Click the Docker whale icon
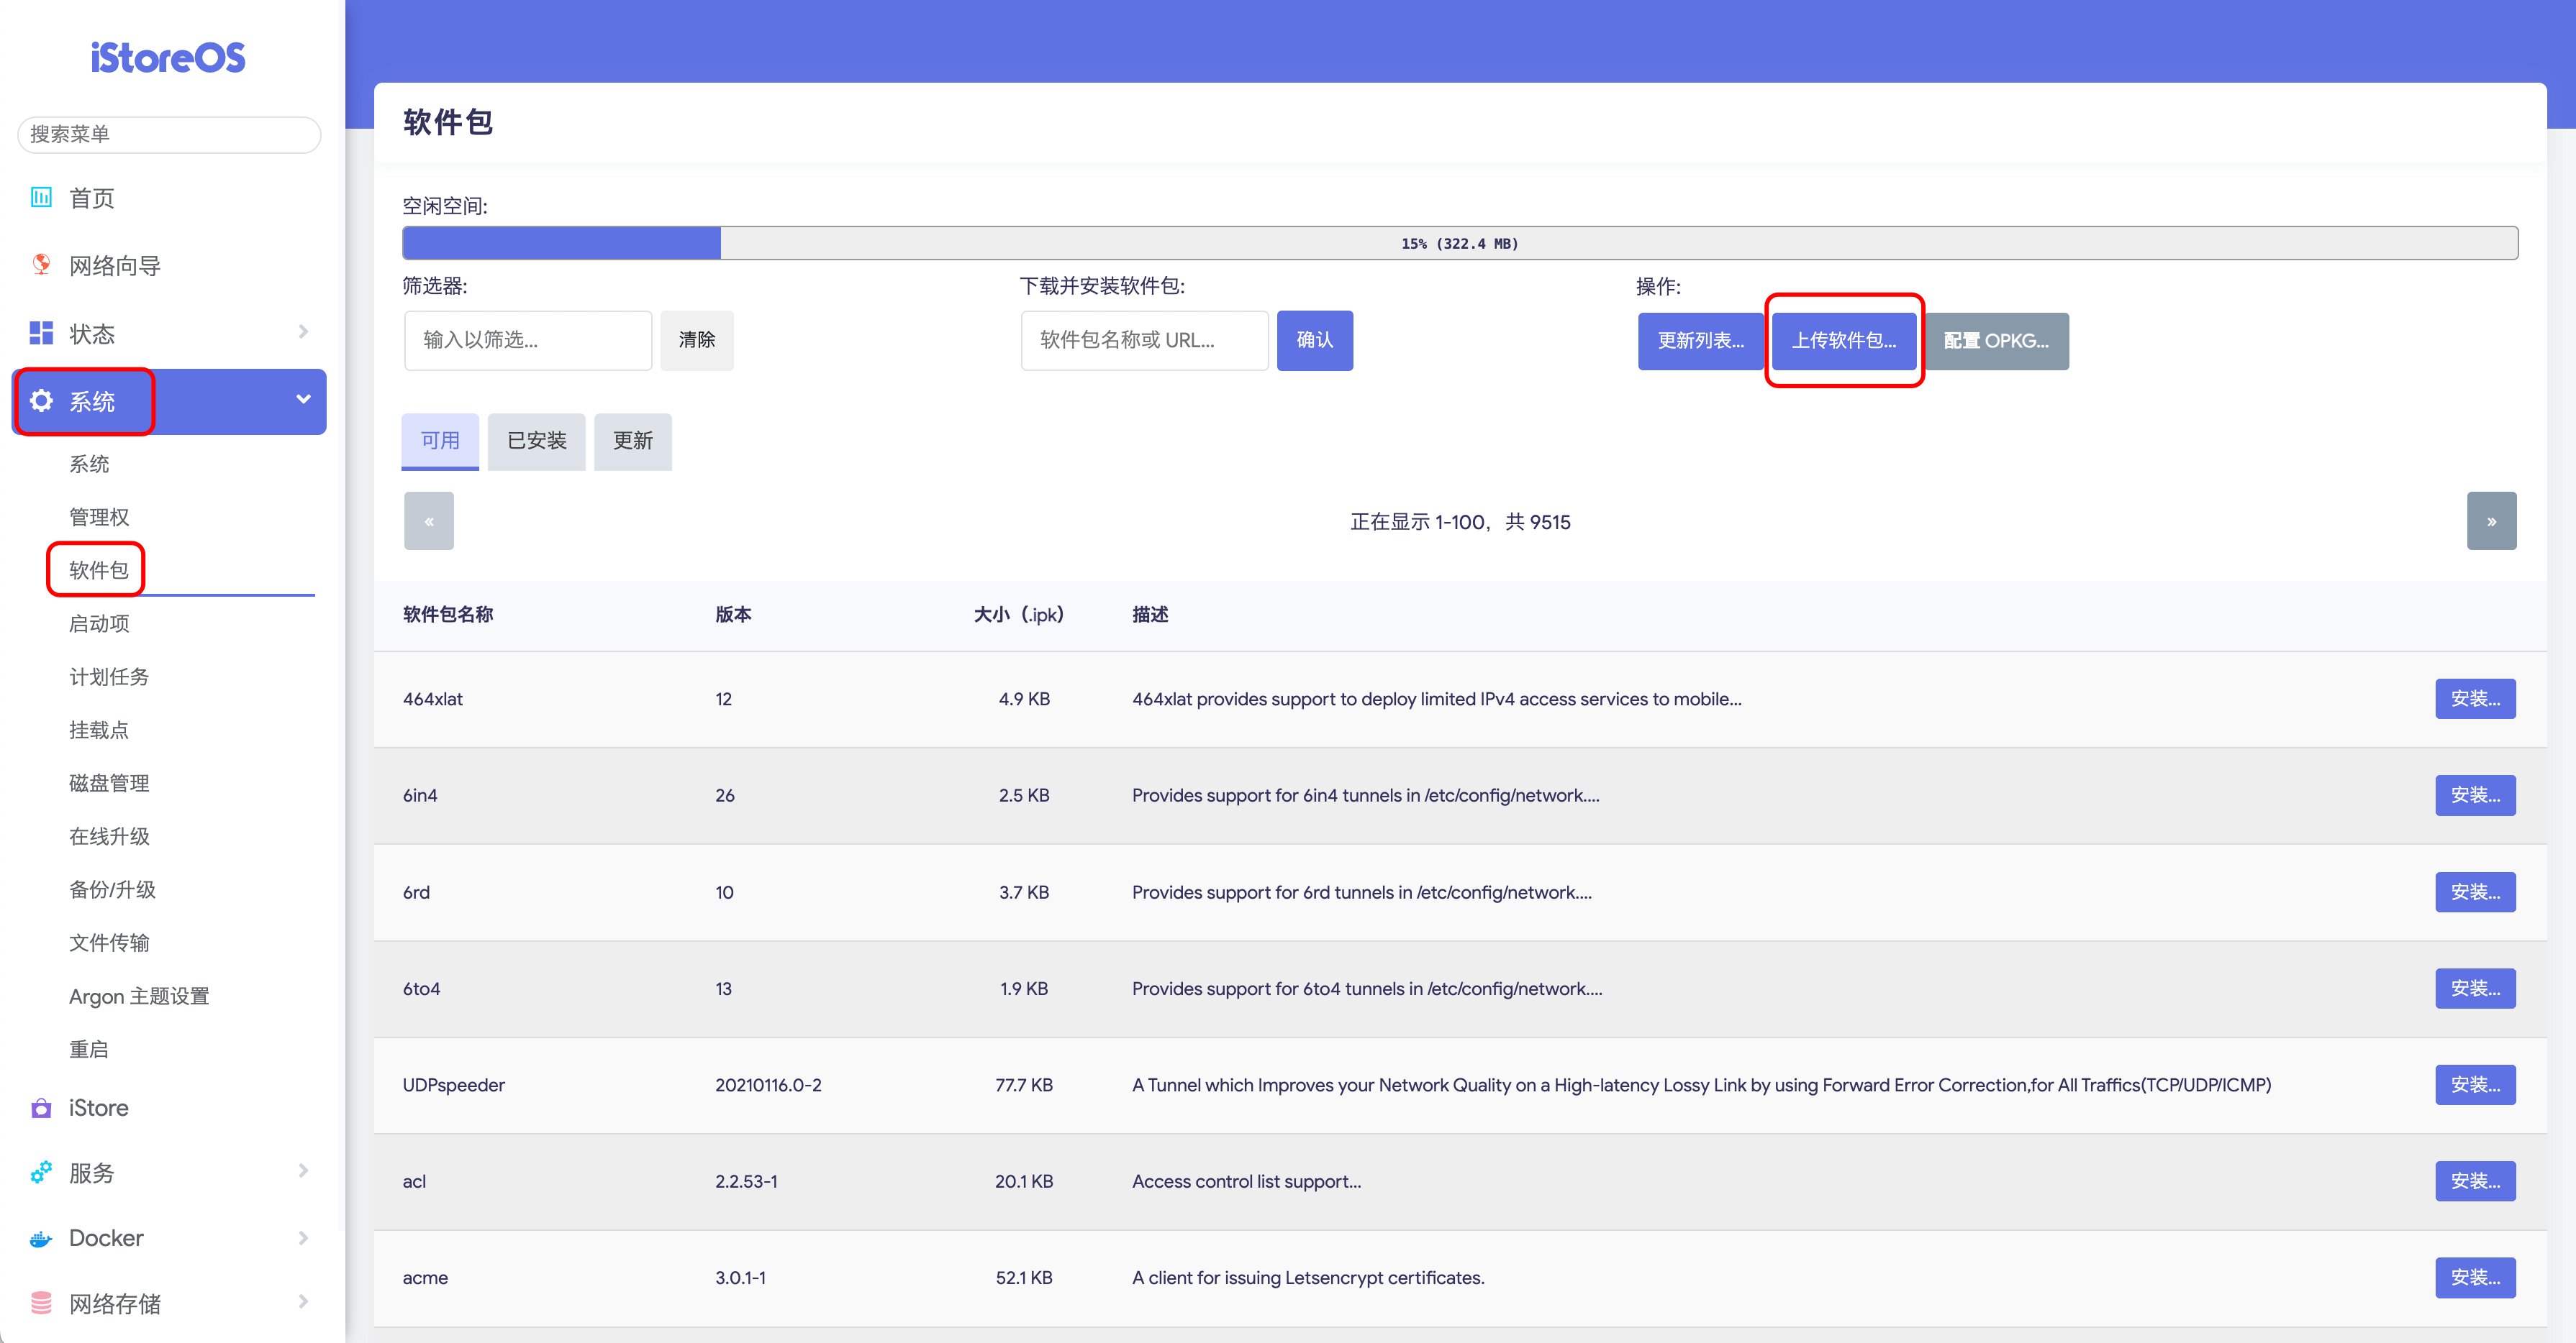2576x1343 pixels. point(41,1238)
